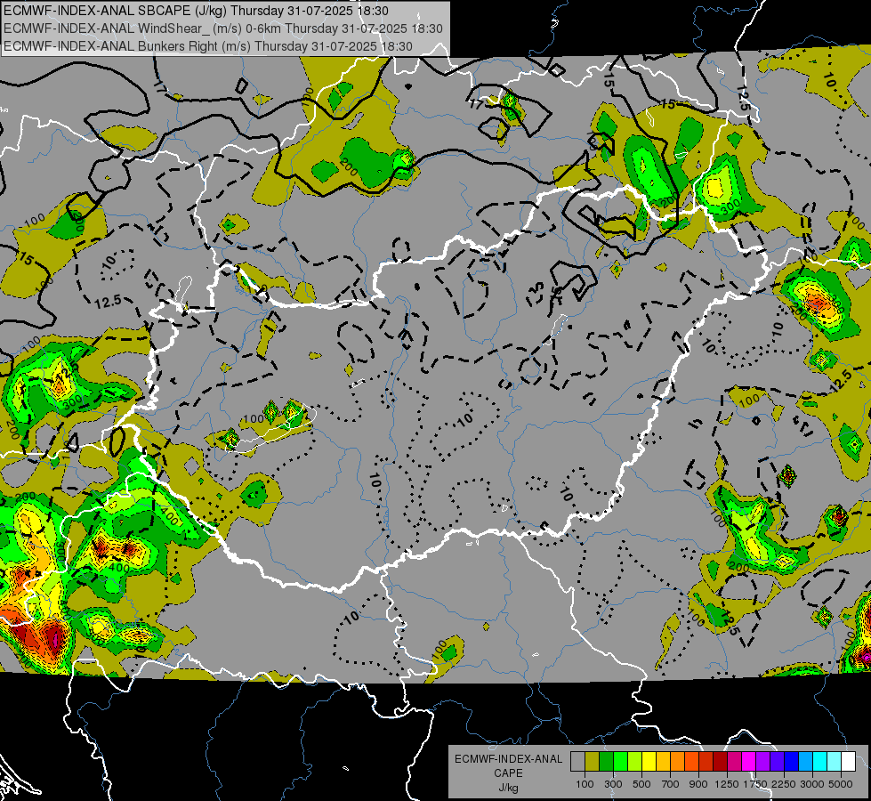Click the pure yellow legend swatch

tap(649, 761)
